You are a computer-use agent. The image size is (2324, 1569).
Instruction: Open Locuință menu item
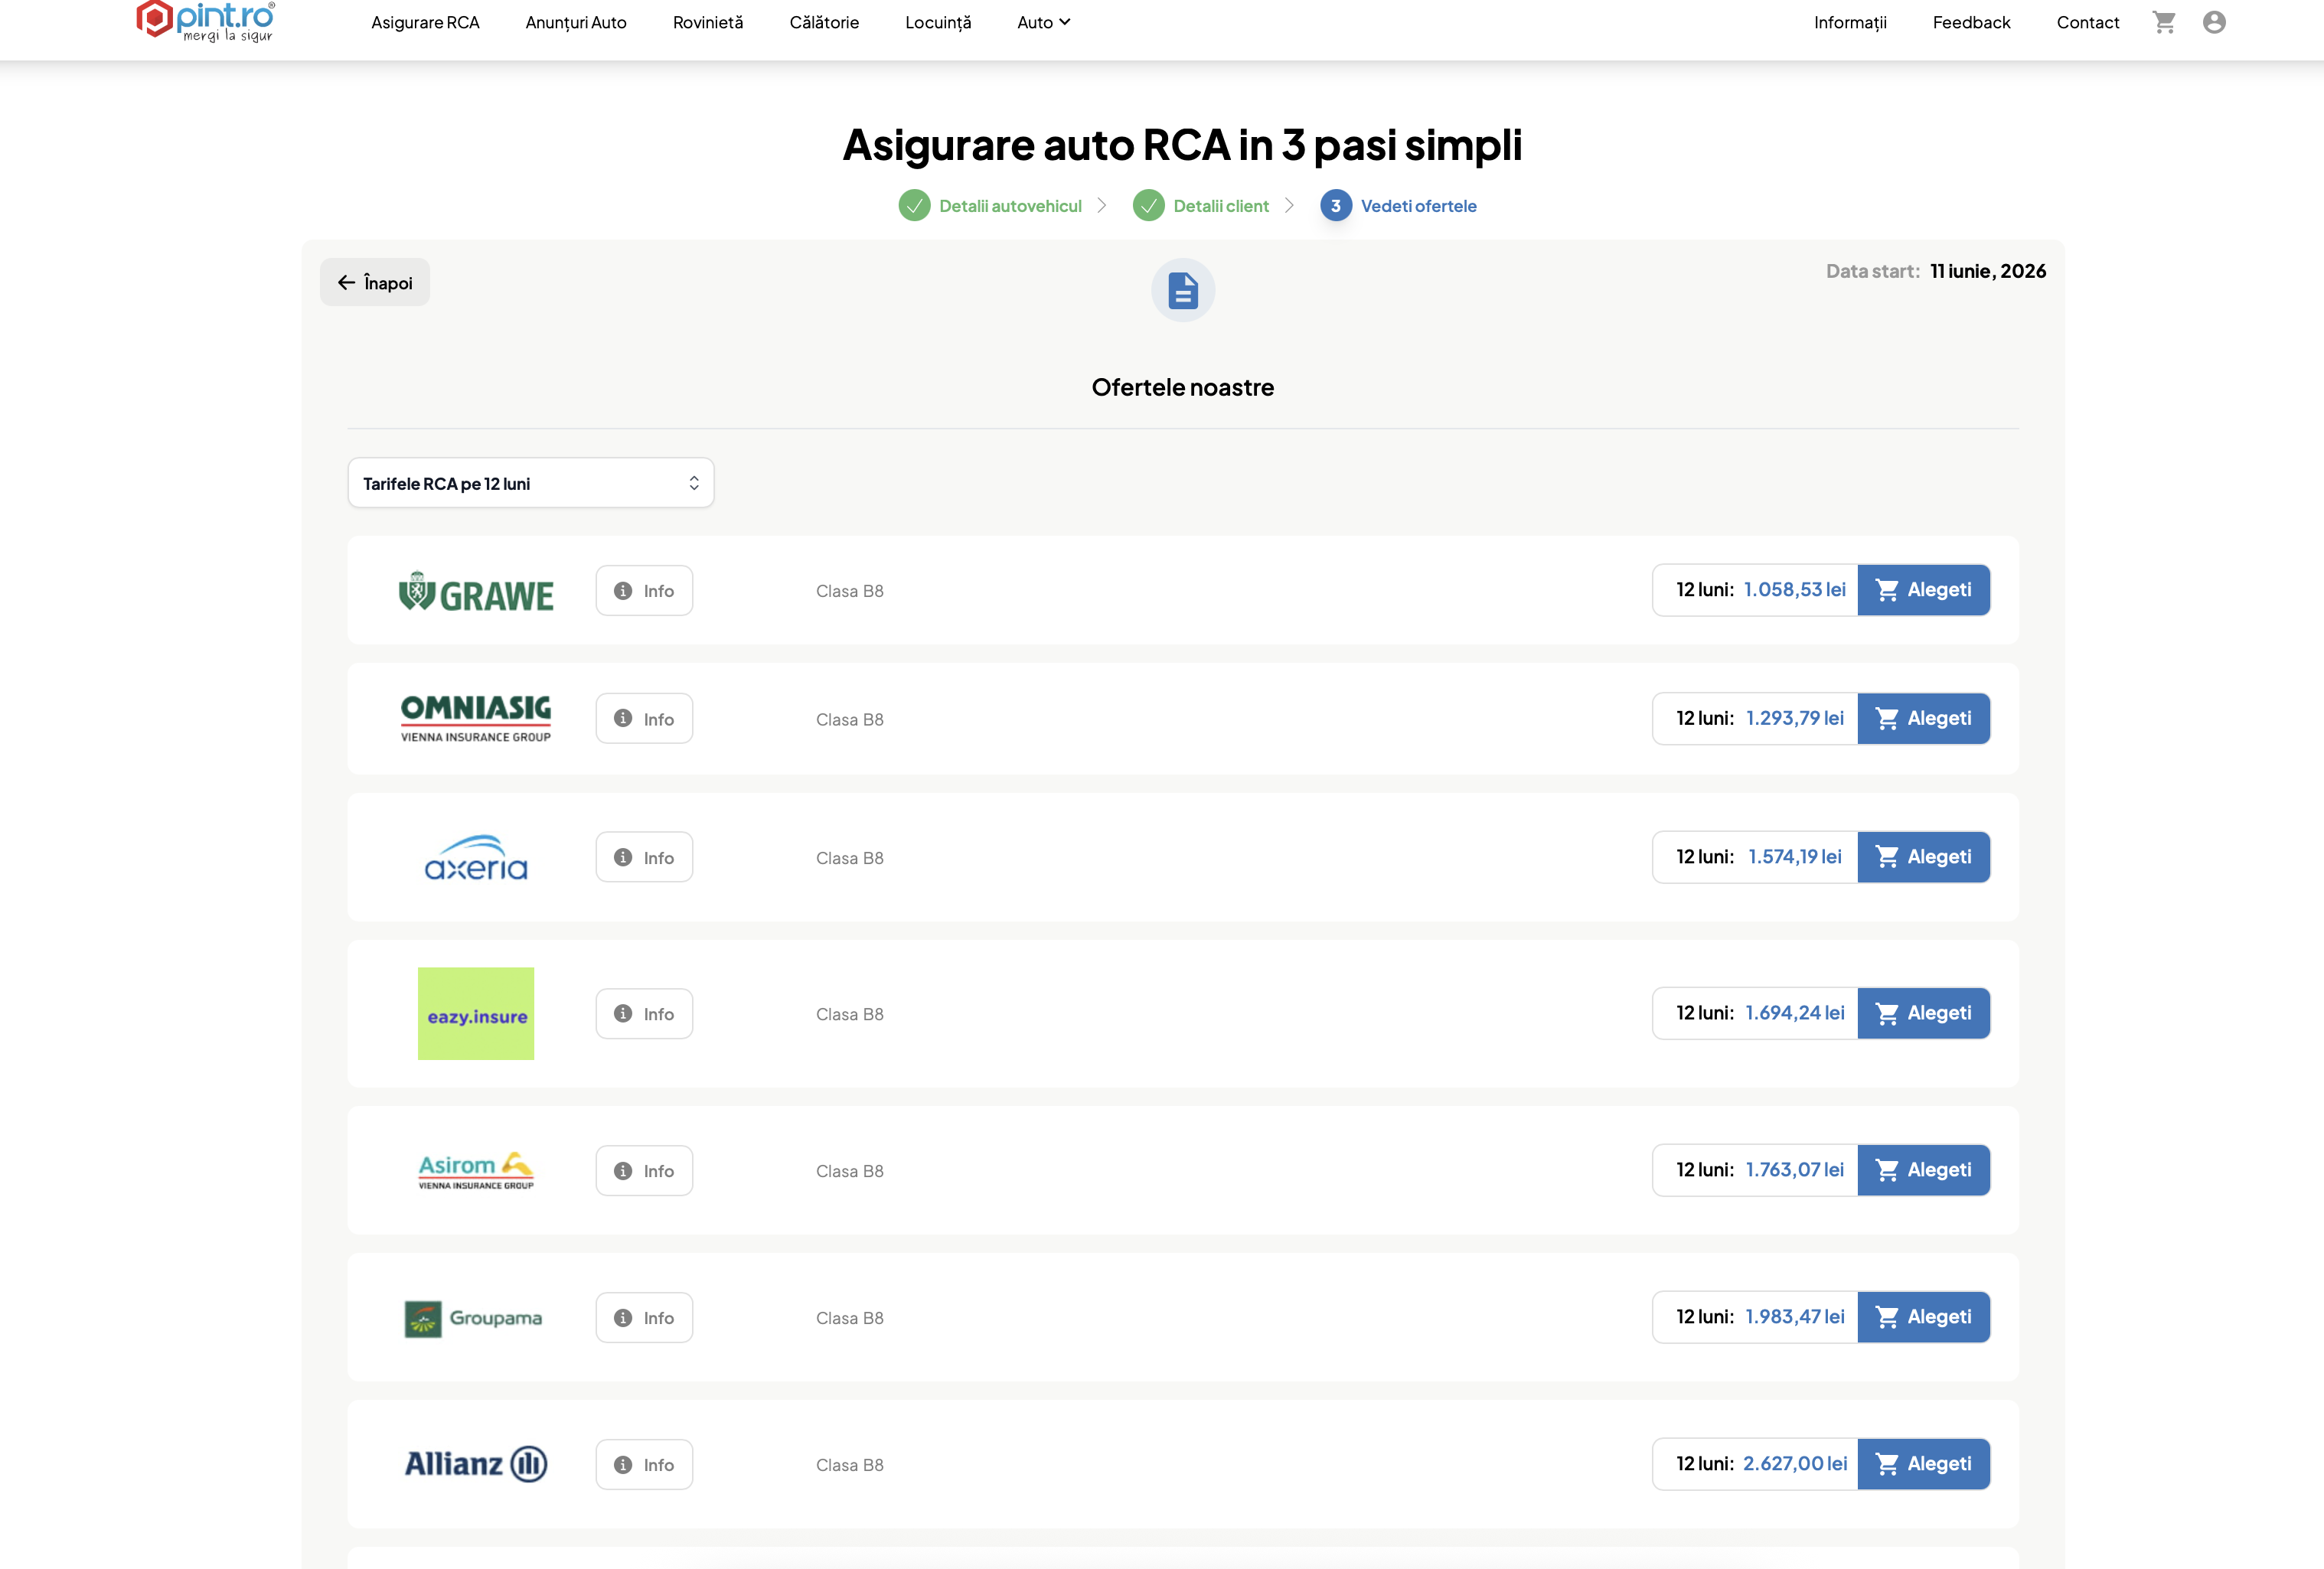938,22
